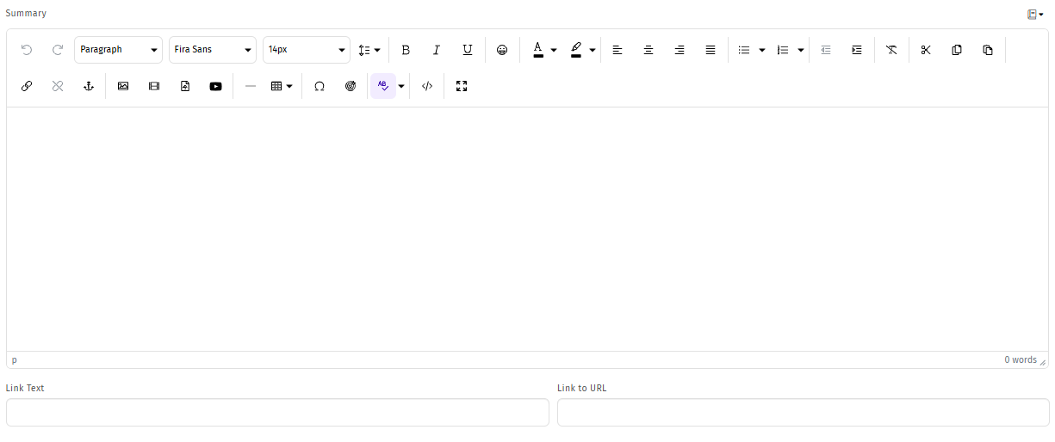
Task: Embed a YouTube video
Action: coord(215,86)
